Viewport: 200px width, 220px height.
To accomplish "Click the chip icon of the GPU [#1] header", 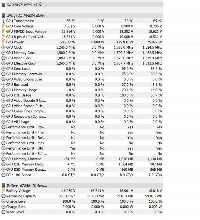I will click(x=3, y=16).
